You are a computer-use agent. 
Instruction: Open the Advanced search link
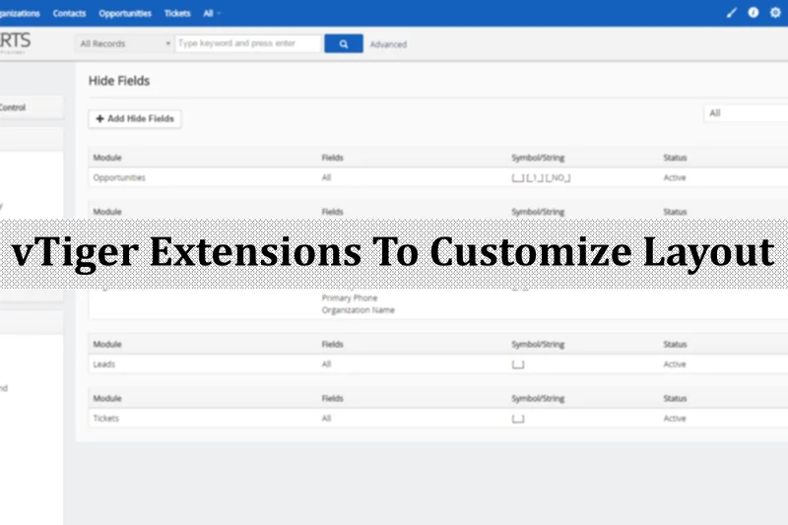(388, 44)
